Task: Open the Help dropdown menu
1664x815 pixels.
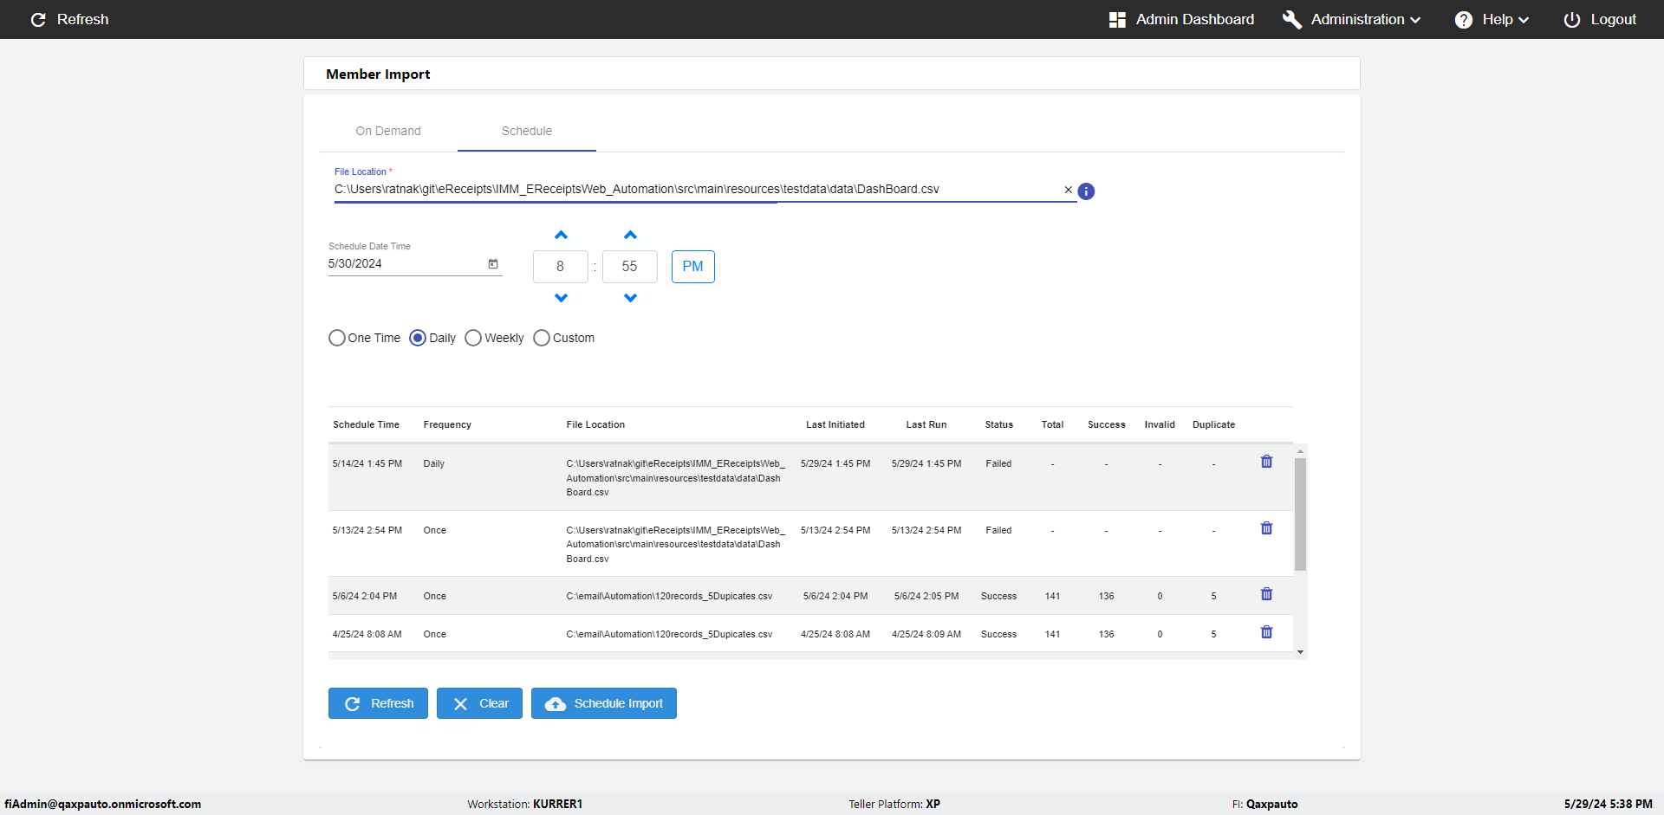Action: pos(1492,20)
